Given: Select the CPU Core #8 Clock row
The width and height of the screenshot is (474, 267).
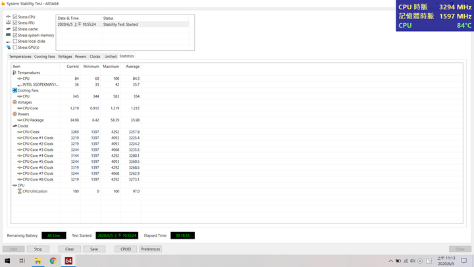Looking at the screenshot, I should pyautogui.click(x=76, y=179).
